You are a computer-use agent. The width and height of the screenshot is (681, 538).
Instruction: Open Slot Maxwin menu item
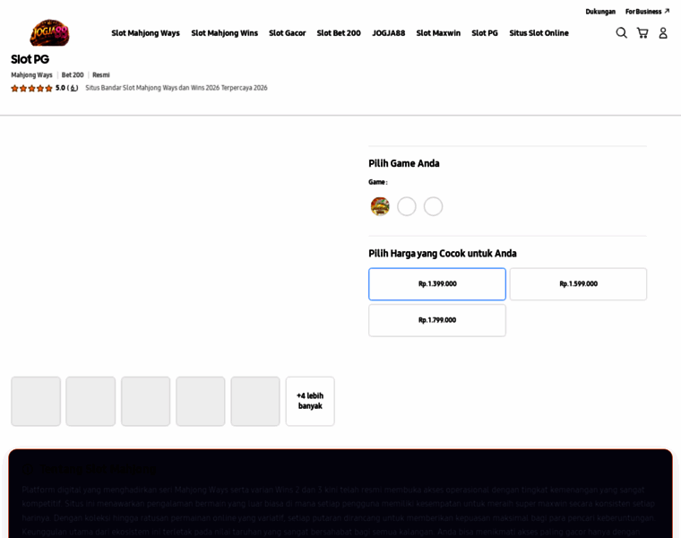tap(438, 33)
